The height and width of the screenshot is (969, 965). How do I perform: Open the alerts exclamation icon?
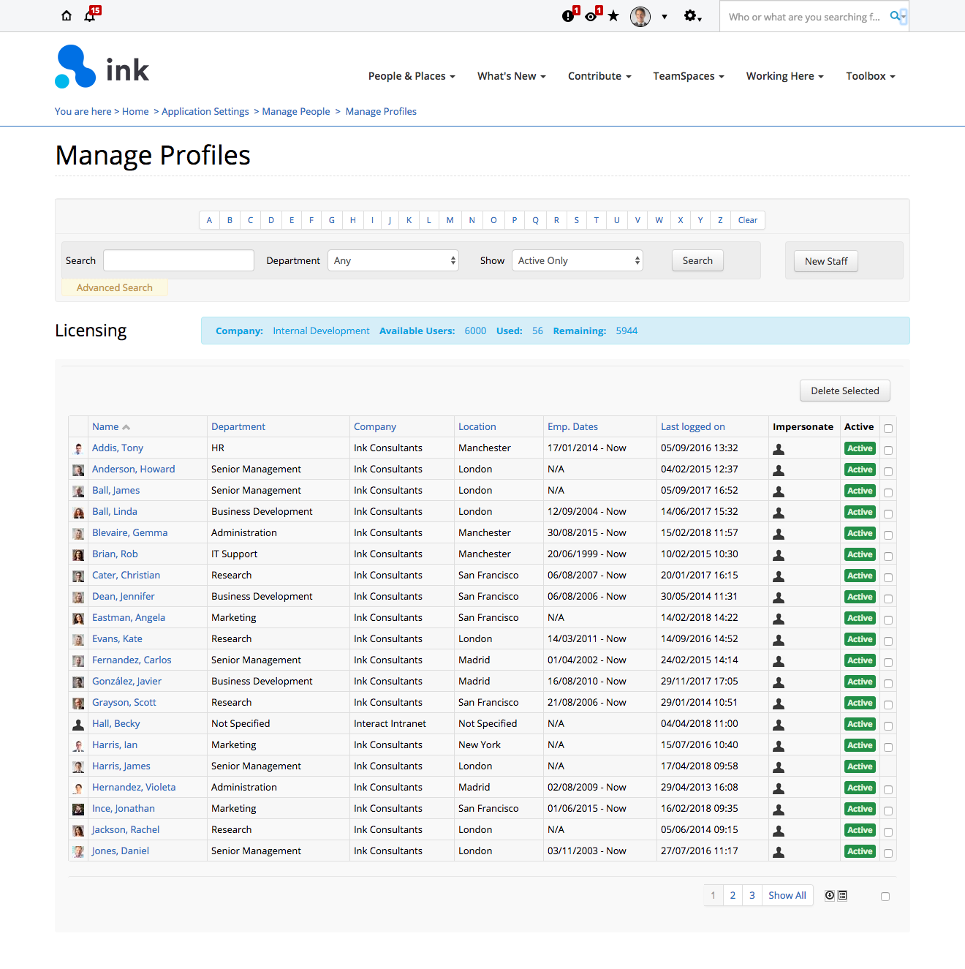tap(569, 15)
